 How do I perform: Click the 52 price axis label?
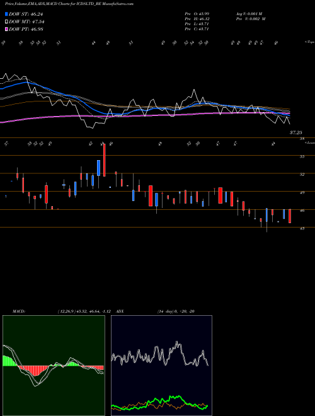pyautogui.click(x=302, y=175)
